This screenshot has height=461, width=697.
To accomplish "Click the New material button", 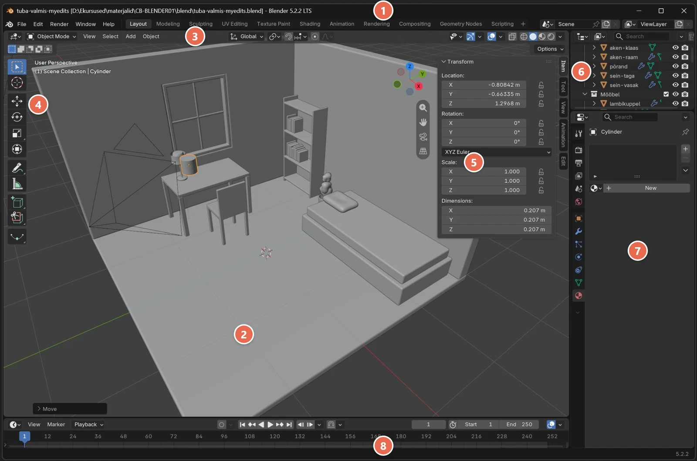I will tap(646, 188).
